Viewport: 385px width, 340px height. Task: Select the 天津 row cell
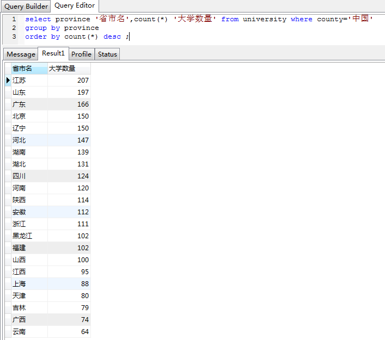[x=29, y=296]
